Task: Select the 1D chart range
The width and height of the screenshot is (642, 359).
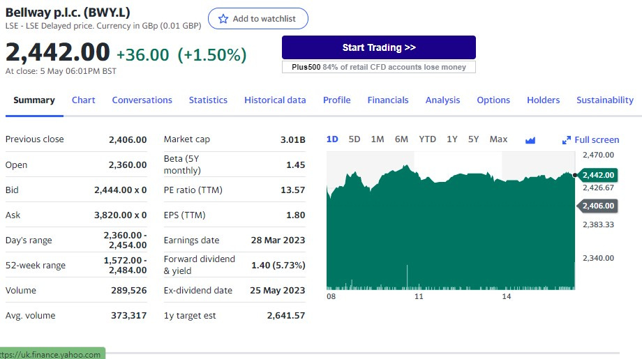Action: (332, 139)
